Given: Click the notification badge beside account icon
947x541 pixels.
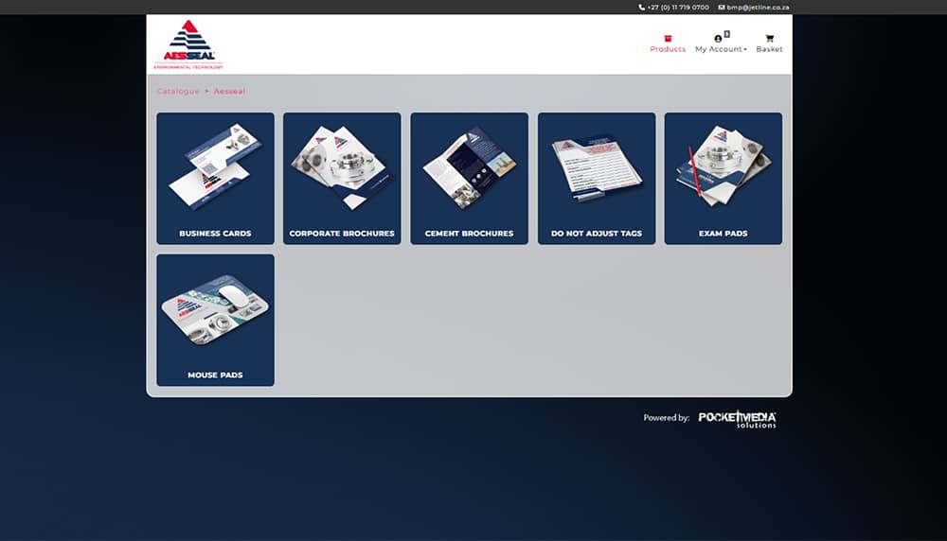Looking at the screenshot, I should [726, 34].
